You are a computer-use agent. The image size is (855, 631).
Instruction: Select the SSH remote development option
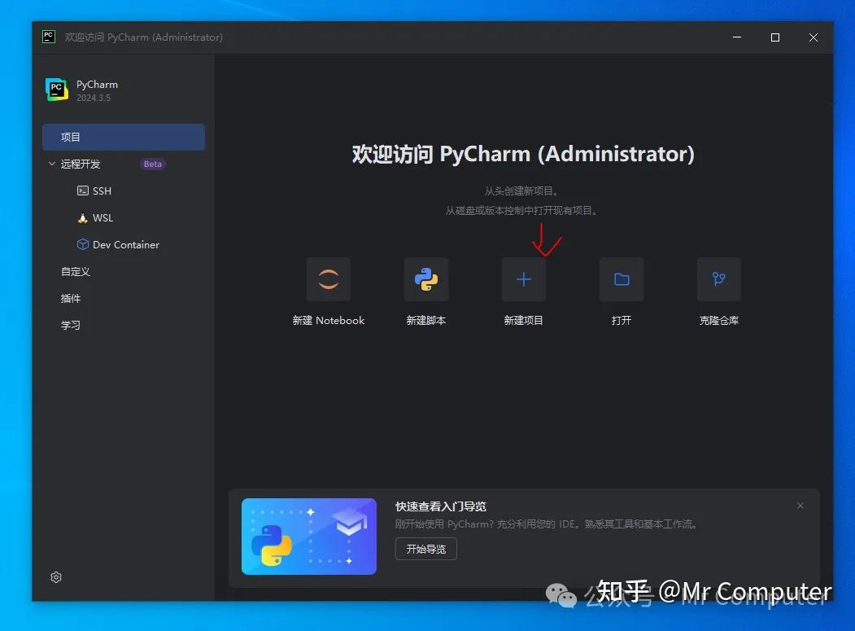[x=101, y=191]
